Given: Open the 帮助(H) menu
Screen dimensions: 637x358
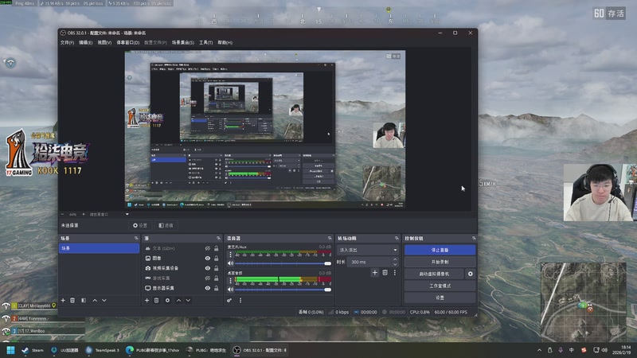Looking at the screenshot, I should [x=225, y=43].
